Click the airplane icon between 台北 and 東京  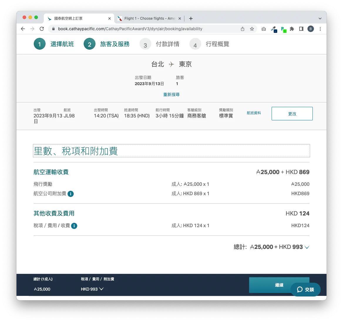click(x=171, y=64)
